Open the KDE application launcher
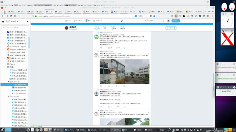This screenshot has height=132, width=236. click(2, 130)
